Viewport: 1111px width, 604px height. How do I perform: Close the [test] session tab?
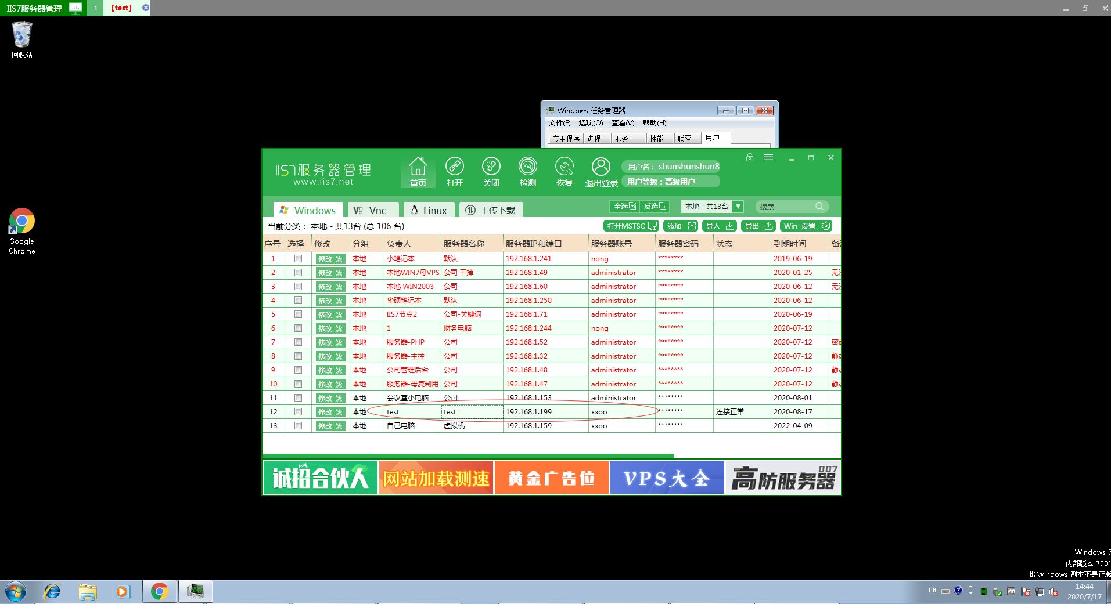[146, 8]
